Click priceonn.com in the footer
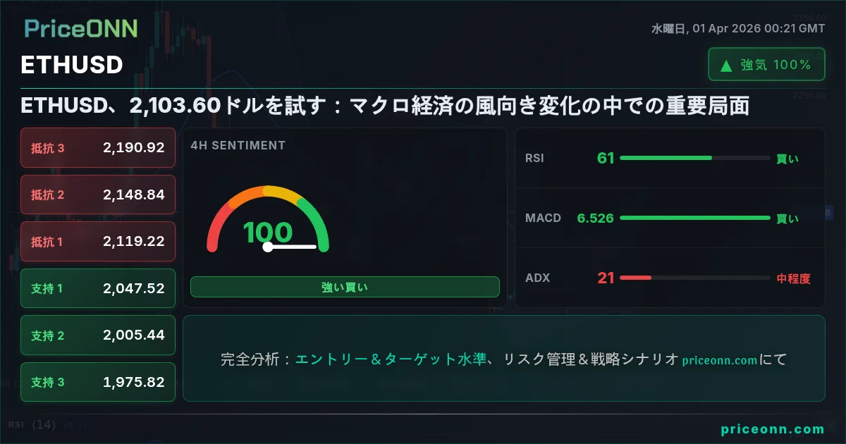Screen dimensions: 846x444 coord(773,429)
